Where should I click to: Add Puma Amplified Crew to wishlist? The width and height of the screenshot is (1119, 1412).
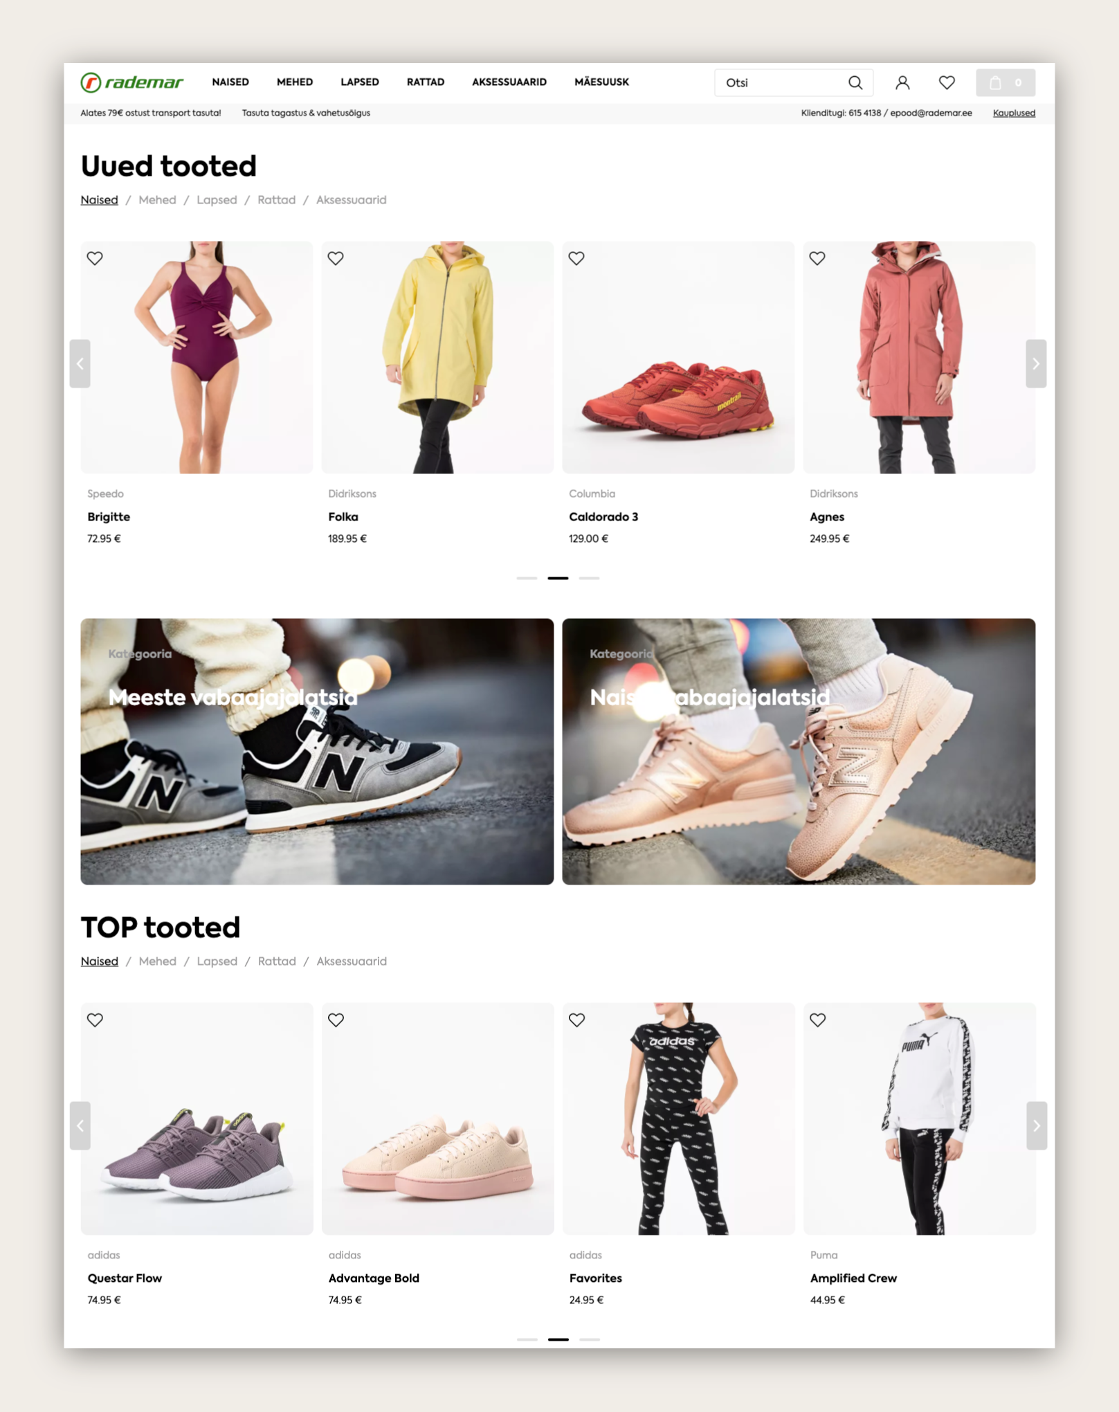tap(817, 1020)
